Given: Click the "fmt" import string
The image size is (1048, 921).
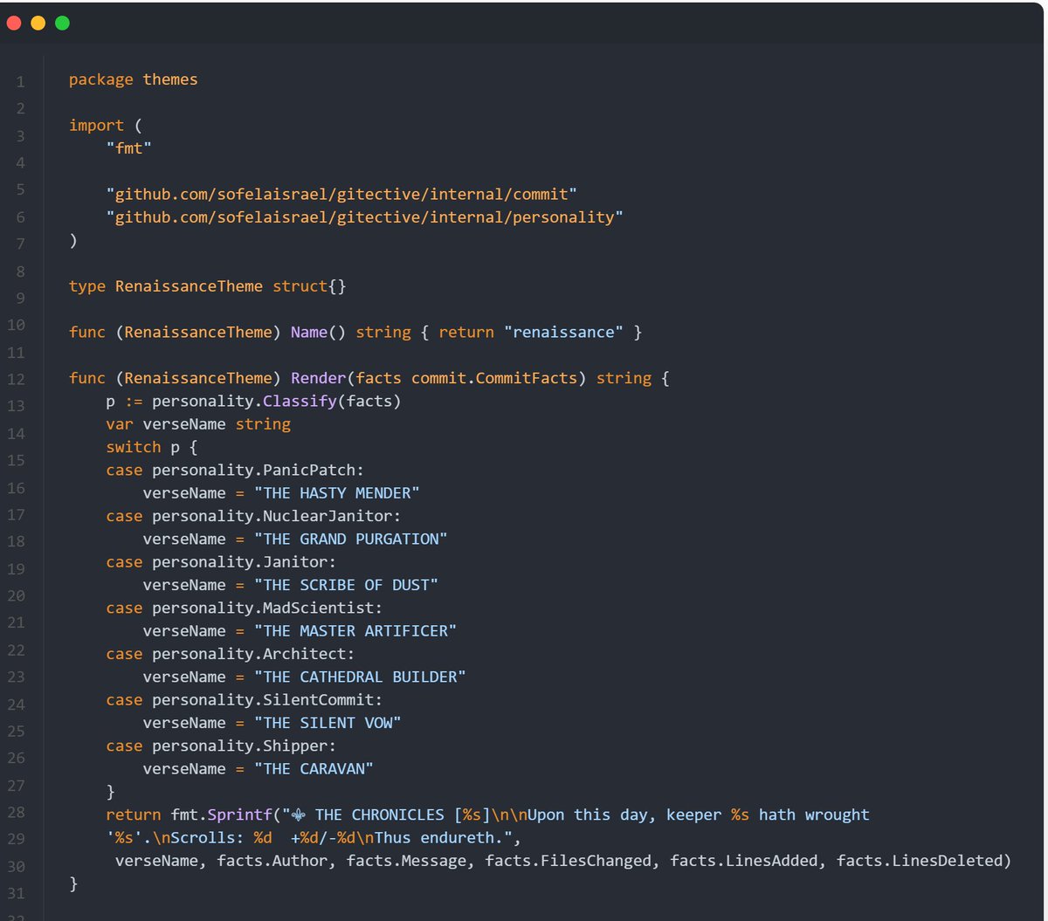Looking at the screenshot, I should click(129, 148).
